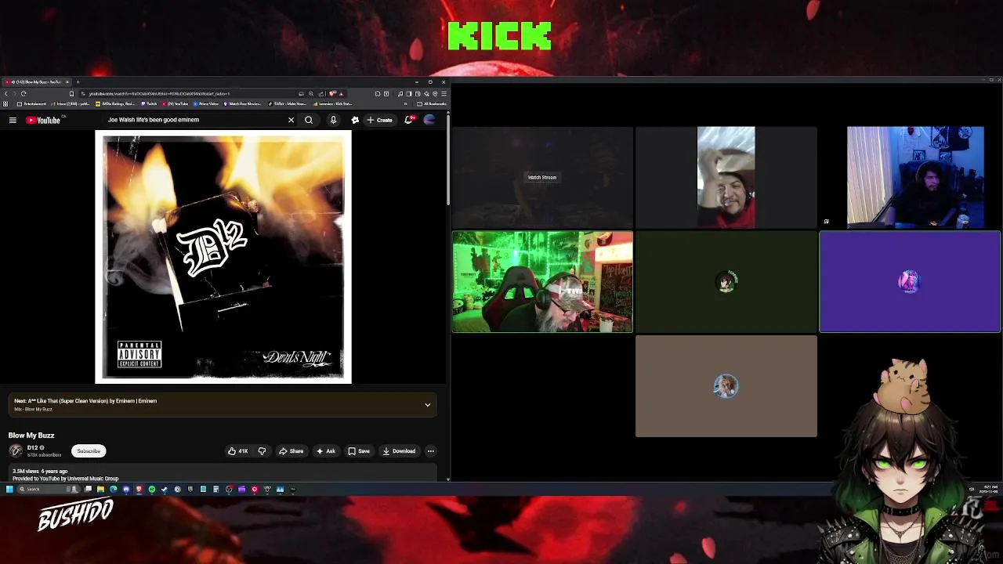This screenshot has height=564, width=1003.
Task: Open Microsoft Edge from the taskbar
Action: pyautogui.click(x=113, y=489)
